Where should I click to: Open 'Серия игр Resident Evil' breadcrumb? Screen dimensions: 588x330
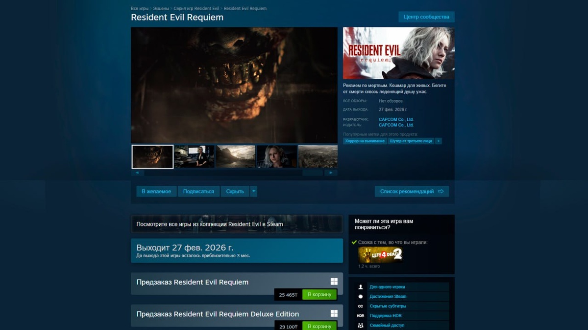tap(196, 9)
